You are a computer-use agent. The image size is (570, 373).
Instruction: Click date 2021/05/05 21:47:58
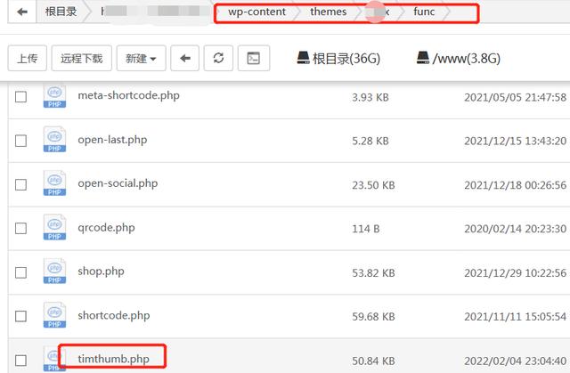[x=515, y=97]
